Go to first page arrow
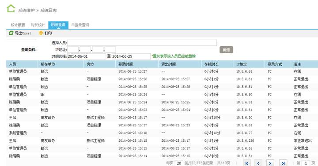The height and width of the screenshot is (166, 318). point(246,163)
